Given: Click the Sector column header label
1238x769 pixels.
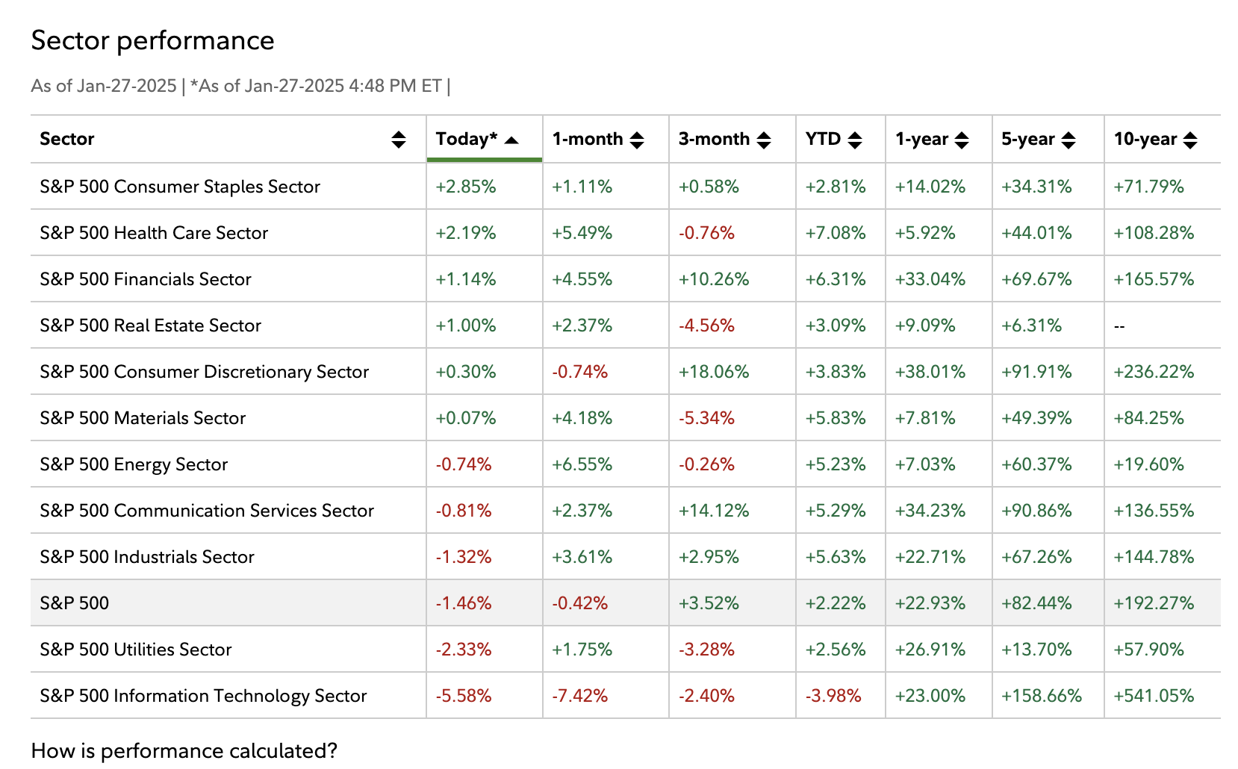Looking at the screenshot, I should pos(67,139).
